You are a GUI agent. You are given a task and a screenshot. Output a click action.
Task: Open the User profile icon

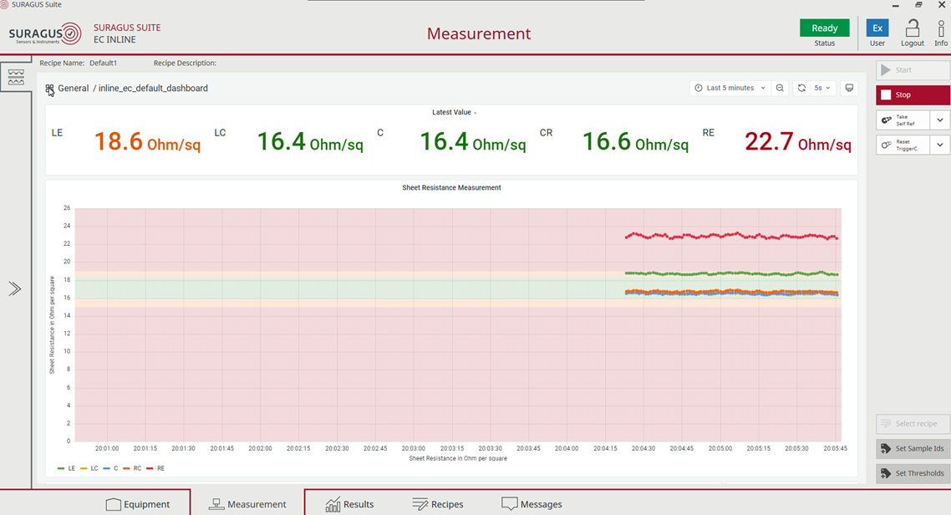click(877, 28)
